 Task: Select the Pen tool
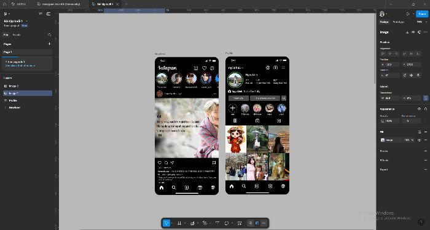pos(205,223)
